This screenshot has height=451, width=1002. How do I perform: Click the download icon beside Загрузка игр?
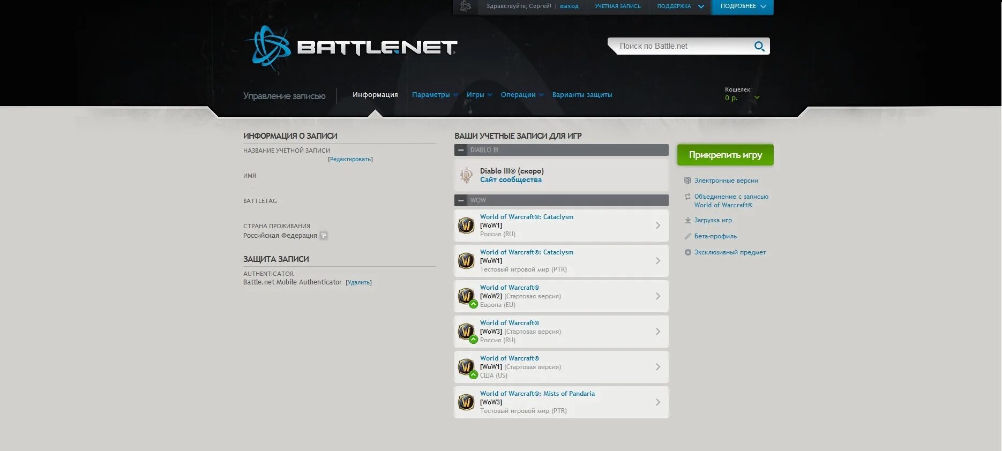(x=687, y=220)
